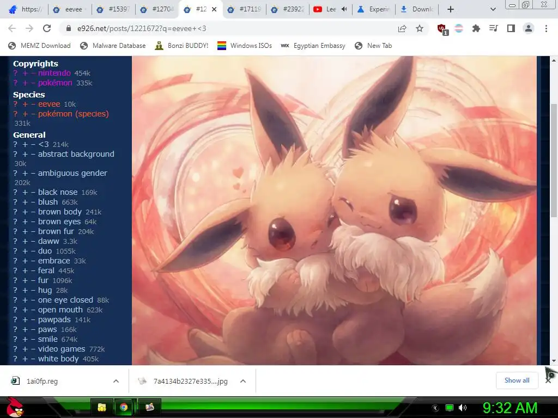Viewport: 558px width, 418px height.
Task: Open the downloaded 7a4134b2327e335 jpg file
Action: point(190,381)
